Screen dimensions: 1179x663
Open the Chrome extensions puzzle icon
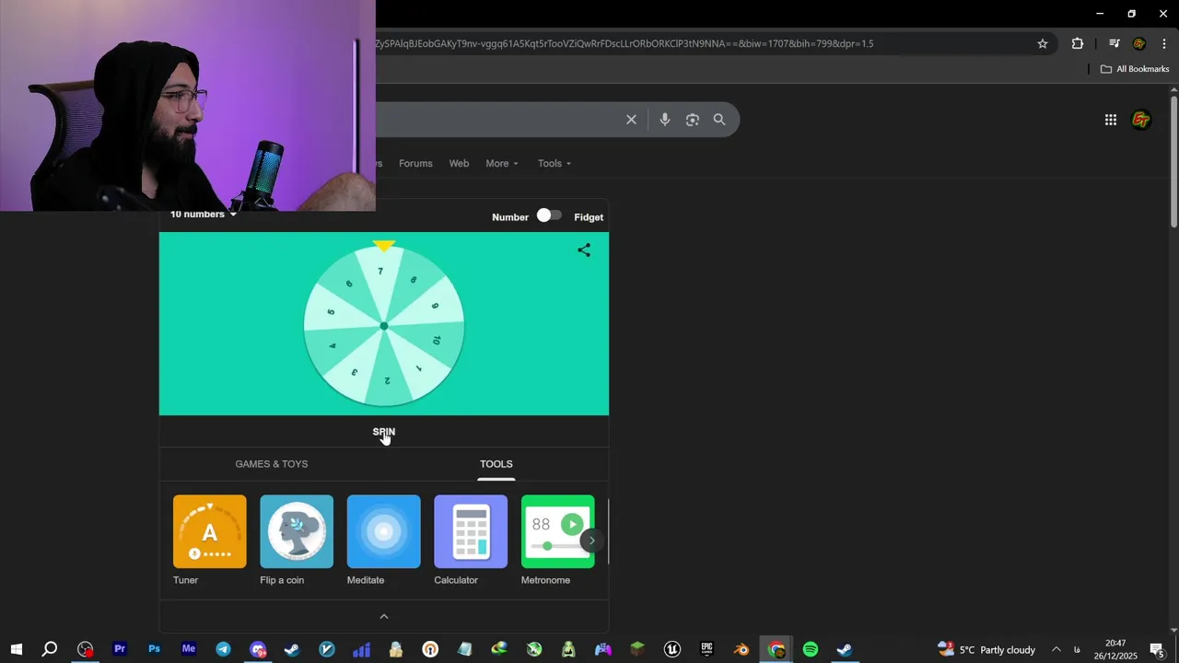(1078, 43)
